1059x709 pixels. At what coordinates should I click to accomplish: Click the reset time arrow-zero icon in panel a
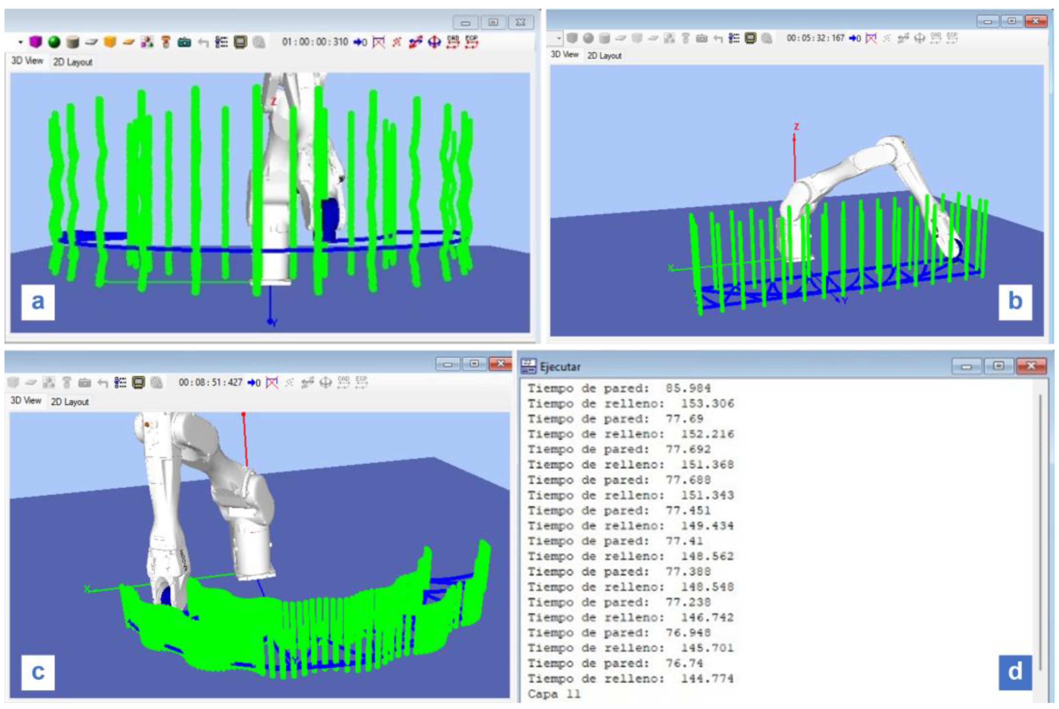tap(360, 42)
